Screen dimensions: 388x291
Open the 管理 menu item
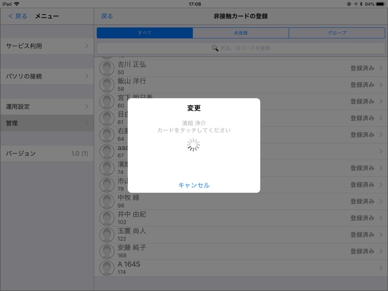pyautogui.click(x=47, y=123)
